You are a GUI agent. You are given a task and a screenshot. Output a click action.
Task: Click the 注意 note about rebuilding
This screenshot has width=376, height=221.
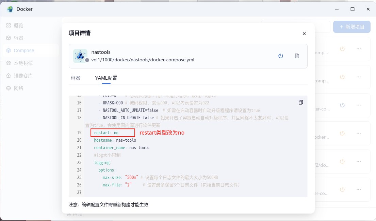click(x=109, y=204)
